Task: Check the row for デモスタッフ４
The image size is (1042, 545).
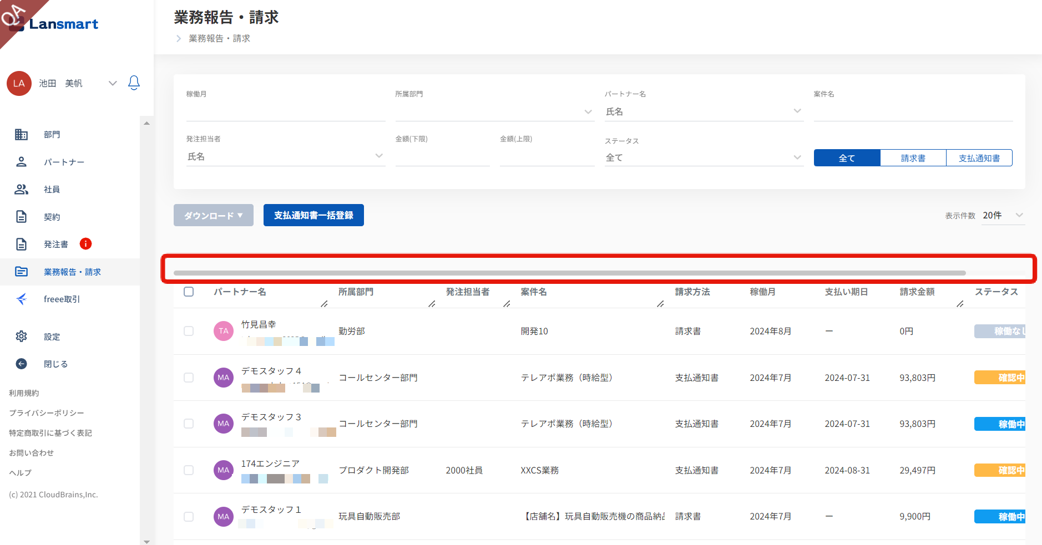Action: 189,378
